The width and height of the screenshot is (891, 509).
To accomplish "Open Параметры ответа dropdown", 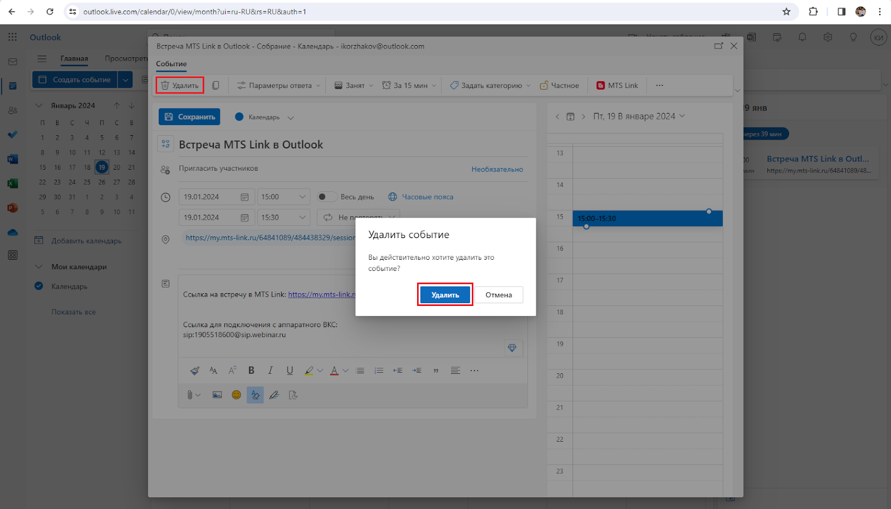I will 279,85.
